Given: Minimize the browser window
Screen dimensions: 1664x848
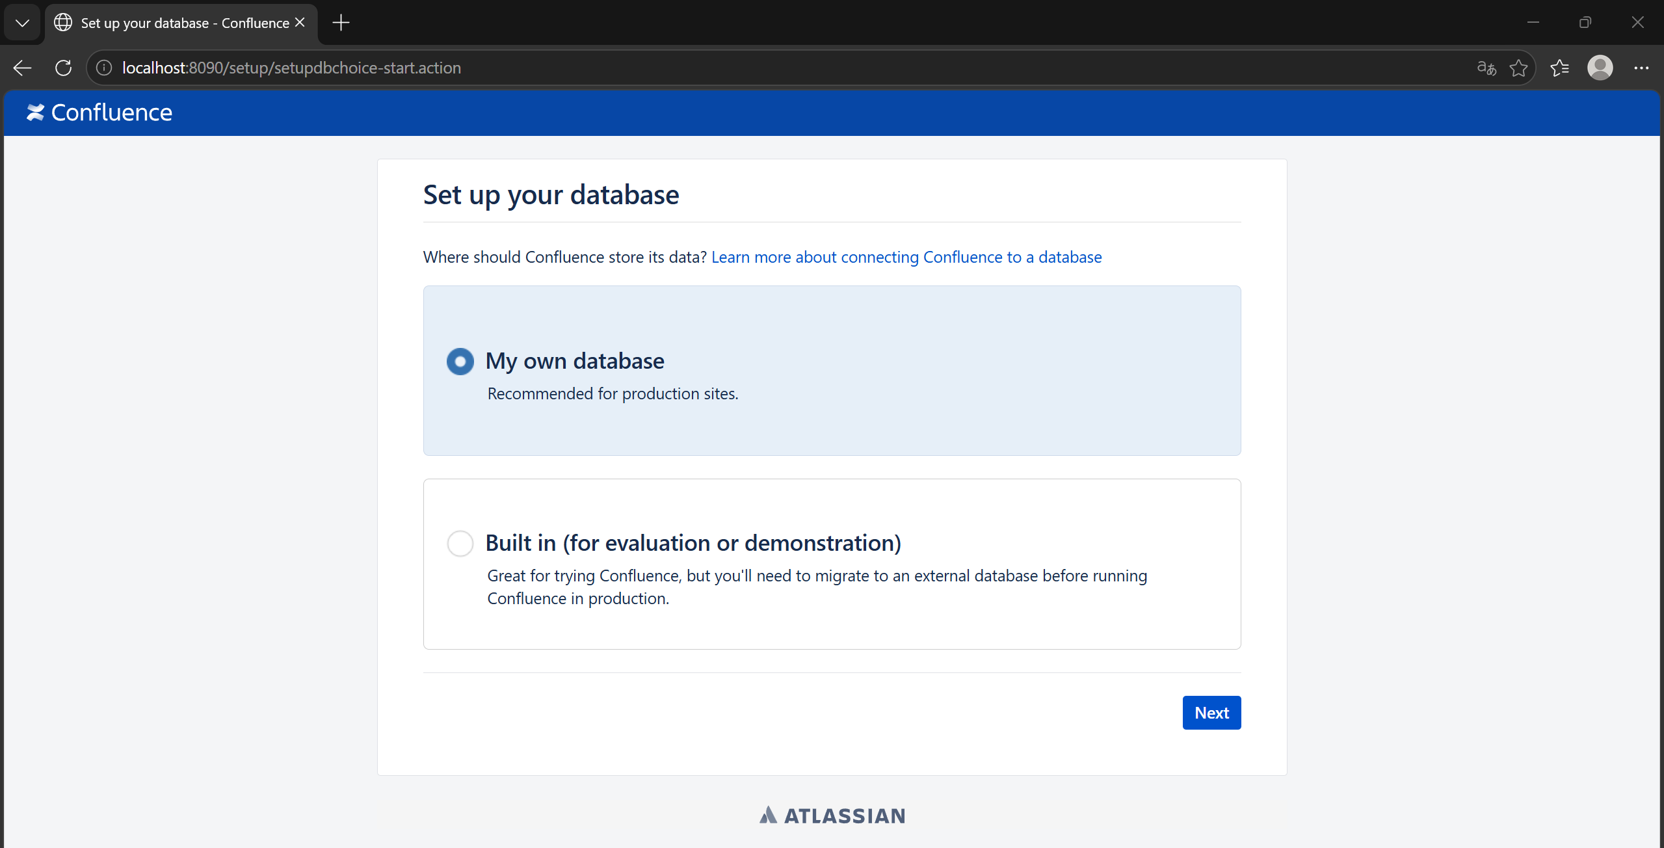Looking at the screenshot, I should click(1533, 23).
